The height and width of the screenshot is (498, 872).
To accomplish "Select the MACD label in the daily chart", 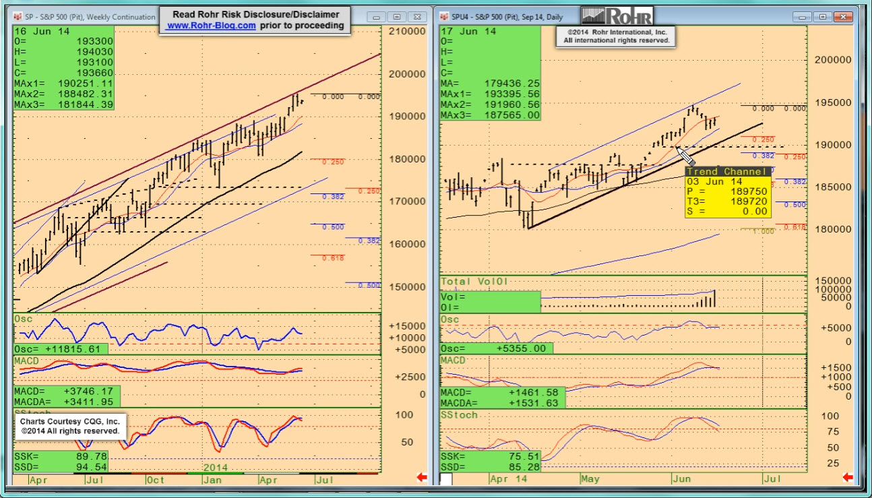I will pos(454,361).
